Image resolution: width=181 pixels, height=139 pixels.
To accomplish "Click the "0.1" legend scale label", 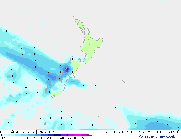I will (3, 138).
